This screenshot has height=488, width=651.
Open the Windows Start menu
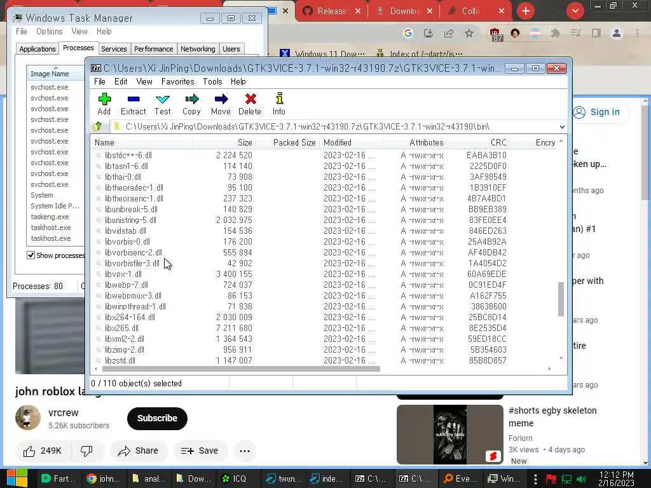coord(17,478)
